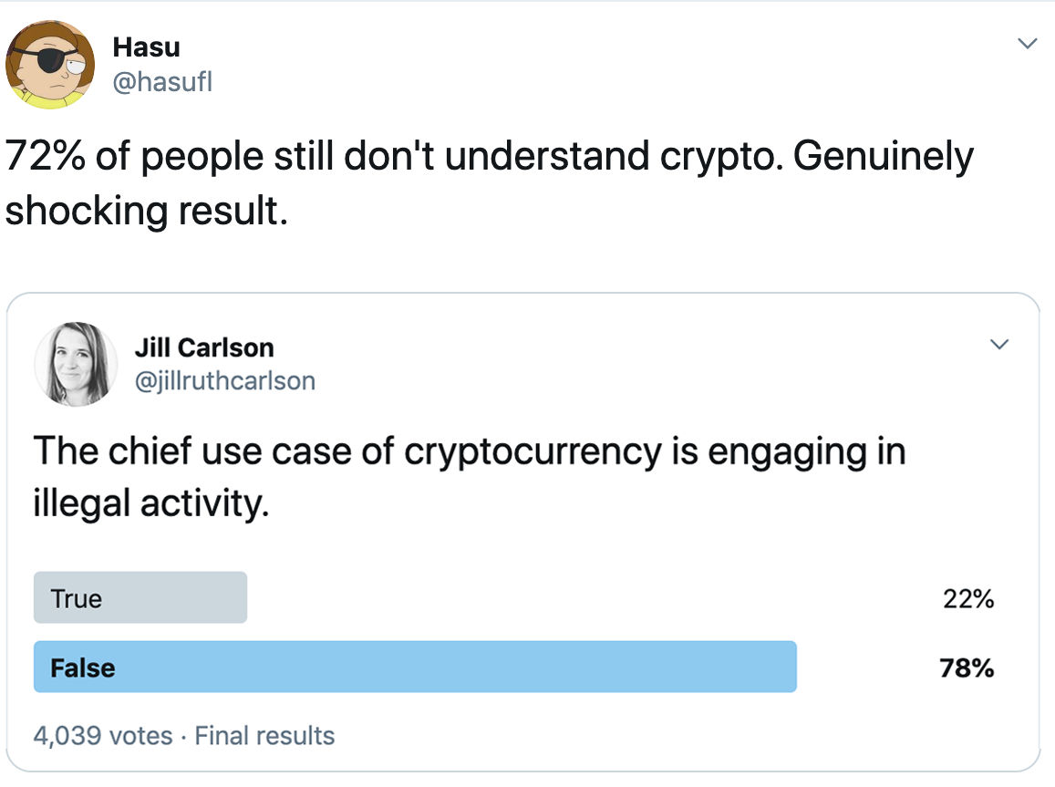Click the 22% result value
1055x787 pixels.
pyautogui.click(x=968, y=598)
